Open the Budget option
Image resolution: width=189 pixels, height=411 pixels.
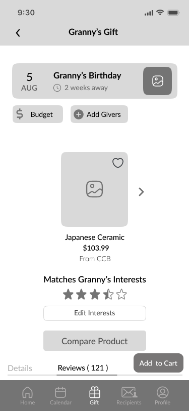(38, 114)
